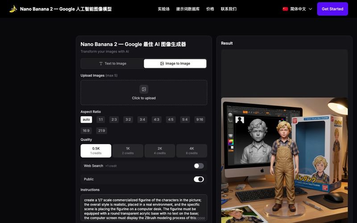Open the generated figurine result image
The height and width of the screenshot is (223, 357).
284,161
